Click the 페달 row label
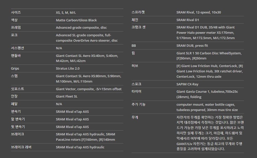The image size is (257, 158). (14, 104)
